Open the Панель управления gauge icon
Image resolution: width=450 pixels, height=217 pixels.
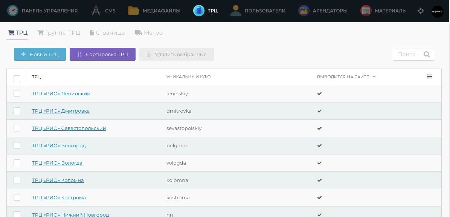12,11
